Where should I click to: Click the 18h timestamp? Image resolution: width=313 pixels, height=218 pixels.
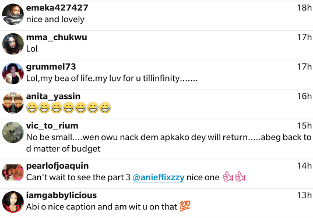click(304, 8)
